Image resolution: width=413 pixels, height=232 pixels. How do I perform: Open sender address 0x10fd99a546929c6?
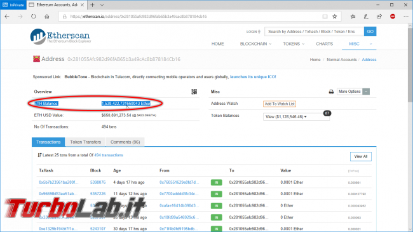point(179,217)
